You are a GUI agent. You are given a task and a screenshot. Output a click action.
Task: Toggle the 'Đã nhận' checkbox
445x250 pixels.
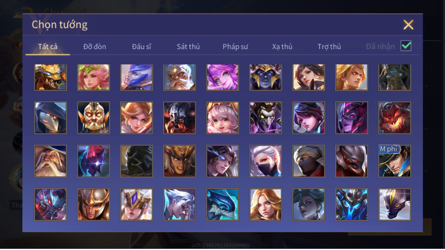[x=406, y=46]
